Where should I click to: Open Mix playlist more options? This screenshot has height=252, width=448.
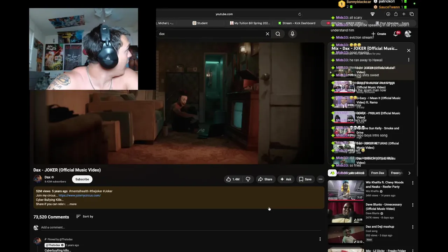click(x=408, y=60)
